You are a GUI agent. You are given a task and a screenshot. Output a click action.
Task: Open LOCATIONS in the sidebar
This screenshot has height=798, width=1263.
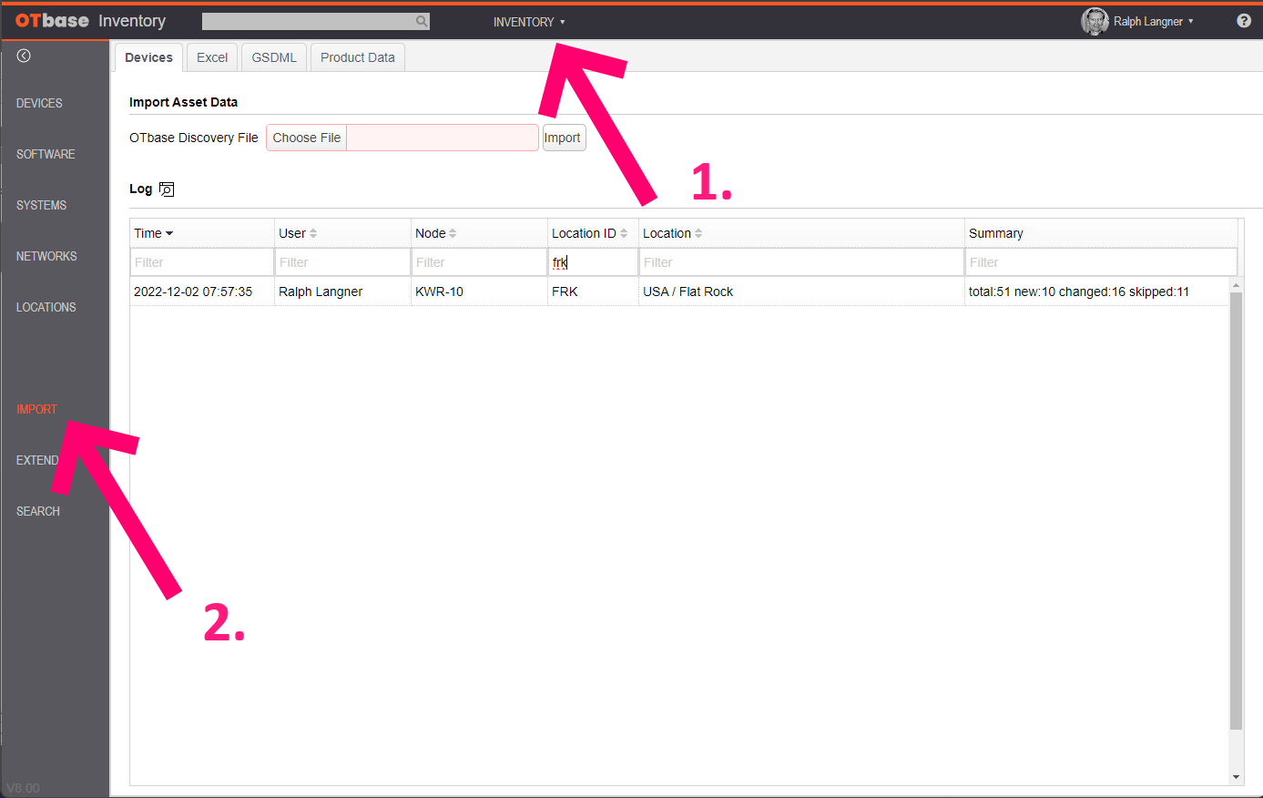pos(46,307)
